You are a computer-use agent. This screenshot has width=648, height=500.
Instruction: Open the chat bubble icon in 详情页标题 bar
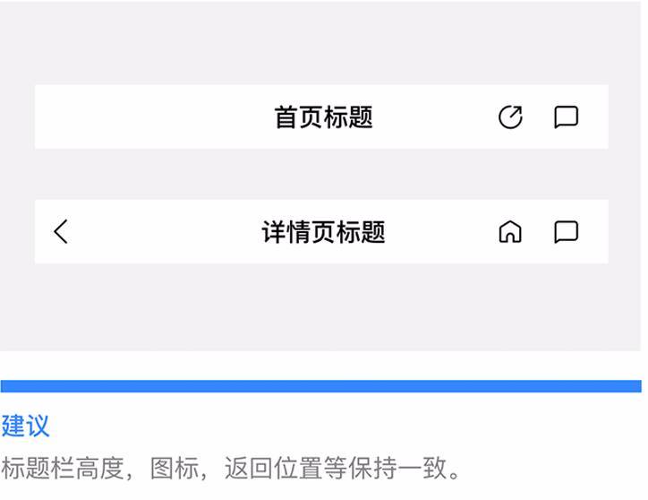tap(566, 232)
